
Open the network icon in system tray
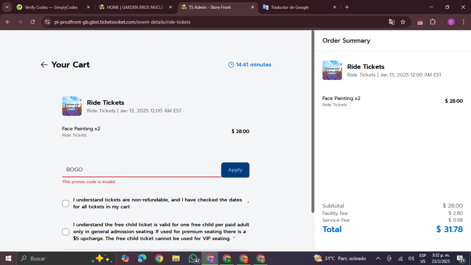tap(400, 258)
